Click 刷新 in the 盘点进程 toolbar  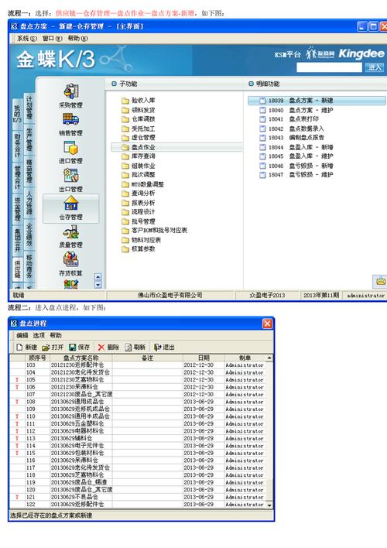[x=135, y=347]
